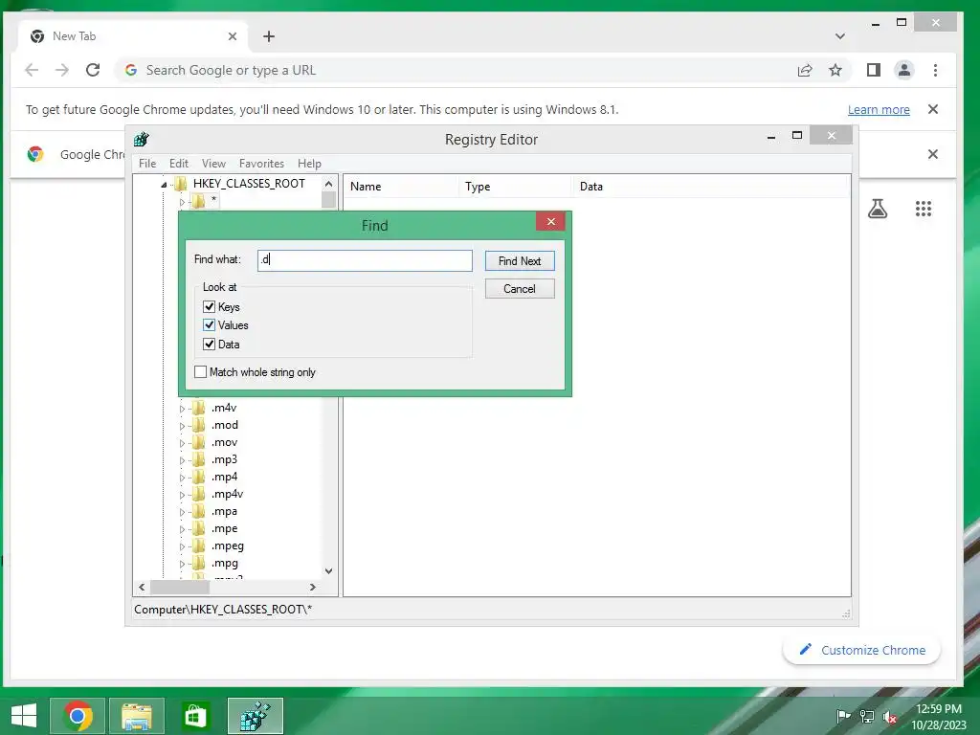Open Registry Editor Help menu
980x735 pixels.
coord(309,163)
